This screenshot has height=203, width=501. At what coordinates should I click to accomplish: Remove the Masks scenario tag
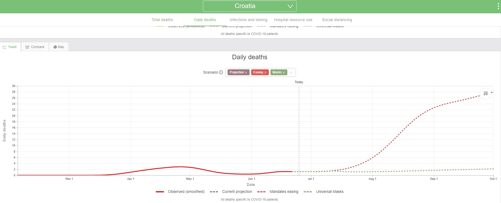[284, 73]
